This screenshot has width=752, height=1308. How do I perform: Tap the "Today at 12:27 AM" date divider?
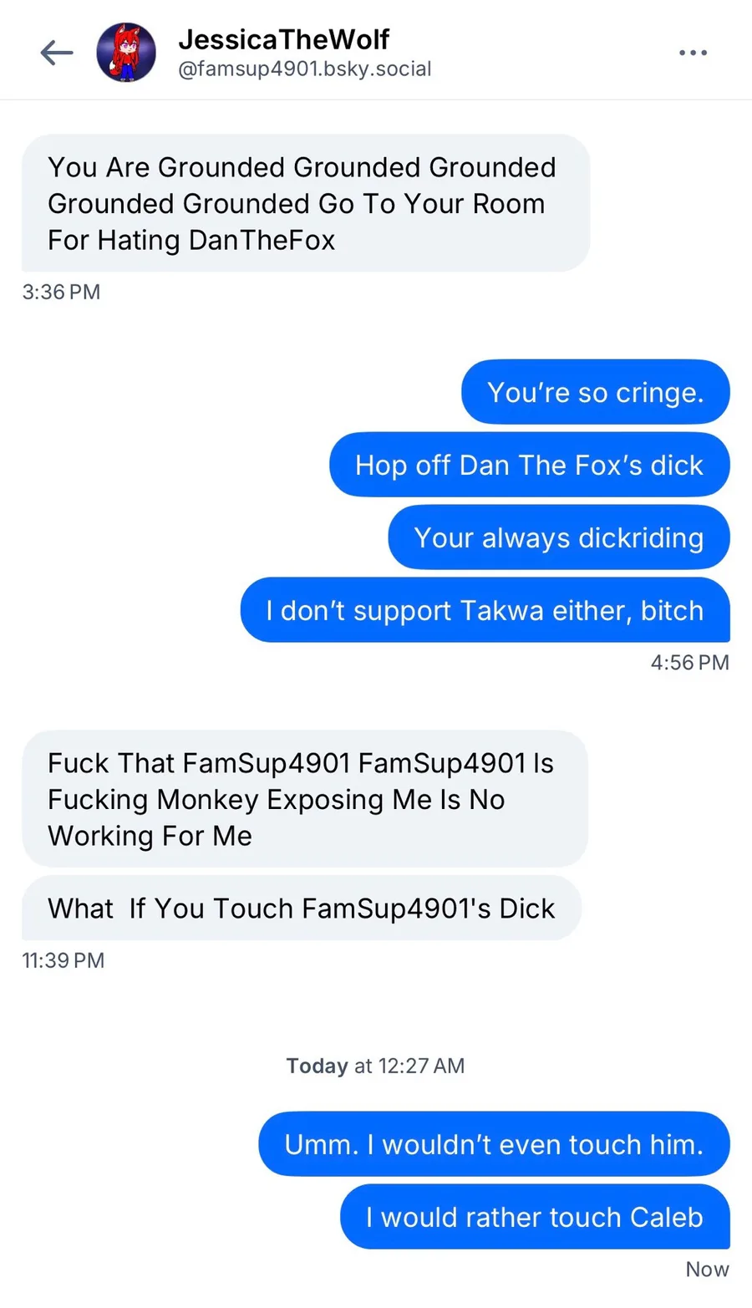(375, 1066)
